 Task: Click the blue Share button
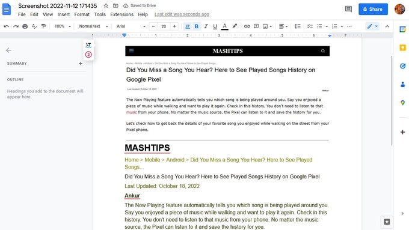pyautogui.click(x=373, y=9)
